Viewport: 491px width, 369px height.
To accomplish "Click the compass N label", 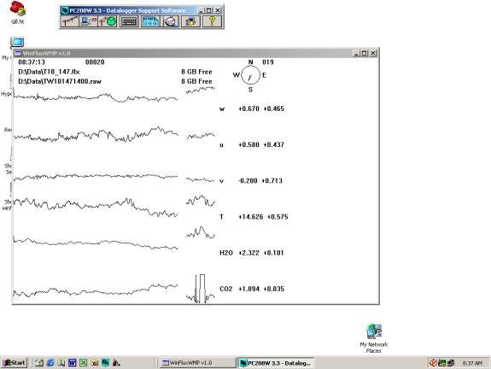I will click(250, 62).
